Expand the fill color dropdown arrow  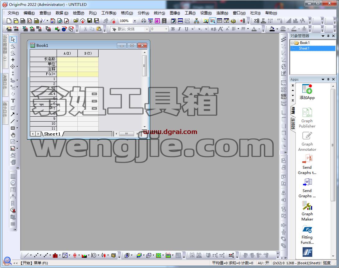[x=277, y=29]
